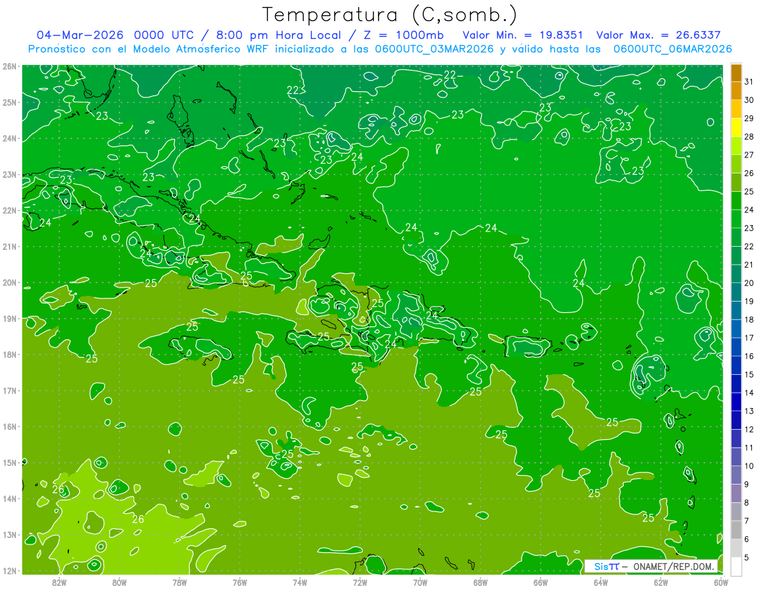This screenshot has height=591, width=766.
Task: Click the 'Valor Min. = 19.8351' text
Action: pos(523,35)
